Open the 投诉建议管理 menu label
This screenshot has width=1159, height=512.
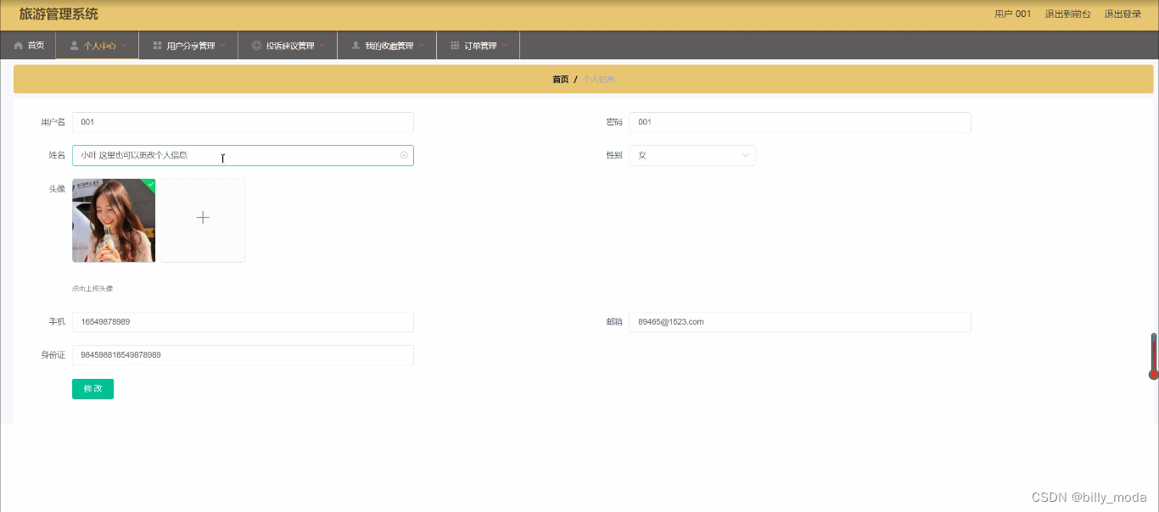coord(290,46)
